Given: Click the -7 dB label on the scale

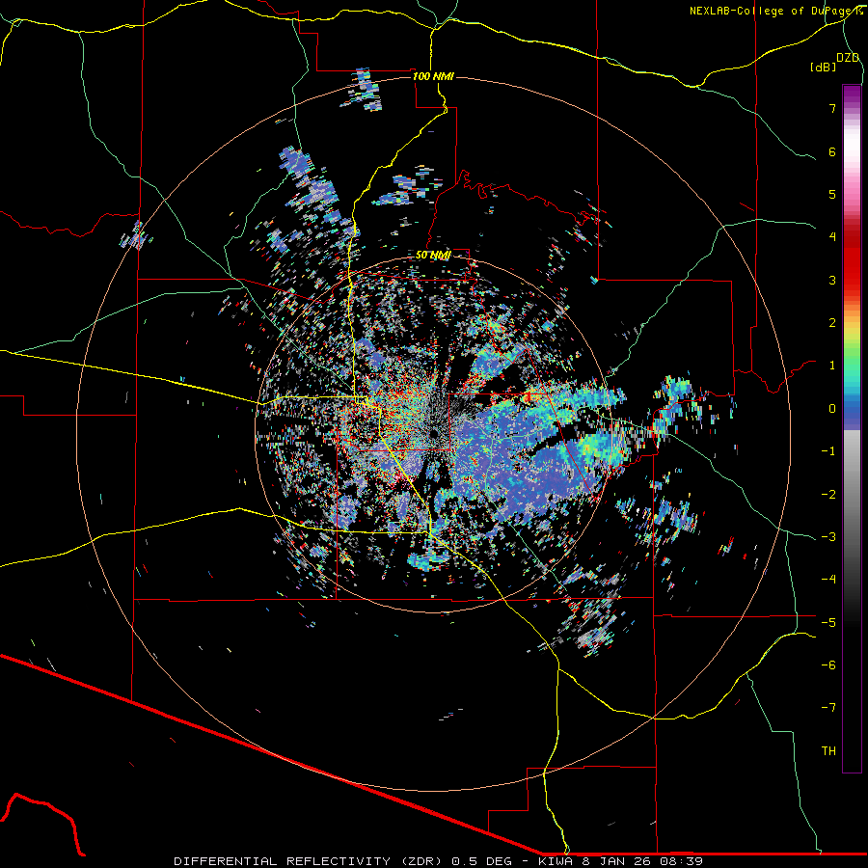Looking at the screenshot, I should pos(828,708).
